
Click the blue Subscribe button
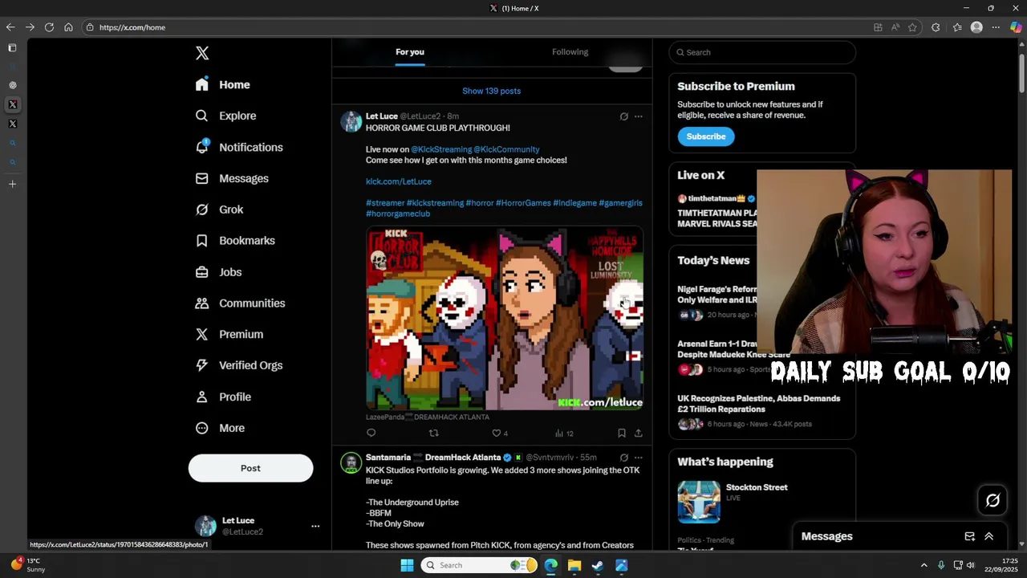706,136
